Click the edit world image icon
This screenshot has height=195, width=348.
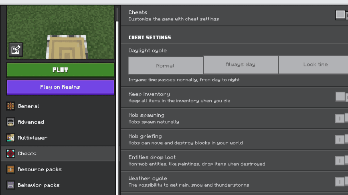(x=16, y=50)
